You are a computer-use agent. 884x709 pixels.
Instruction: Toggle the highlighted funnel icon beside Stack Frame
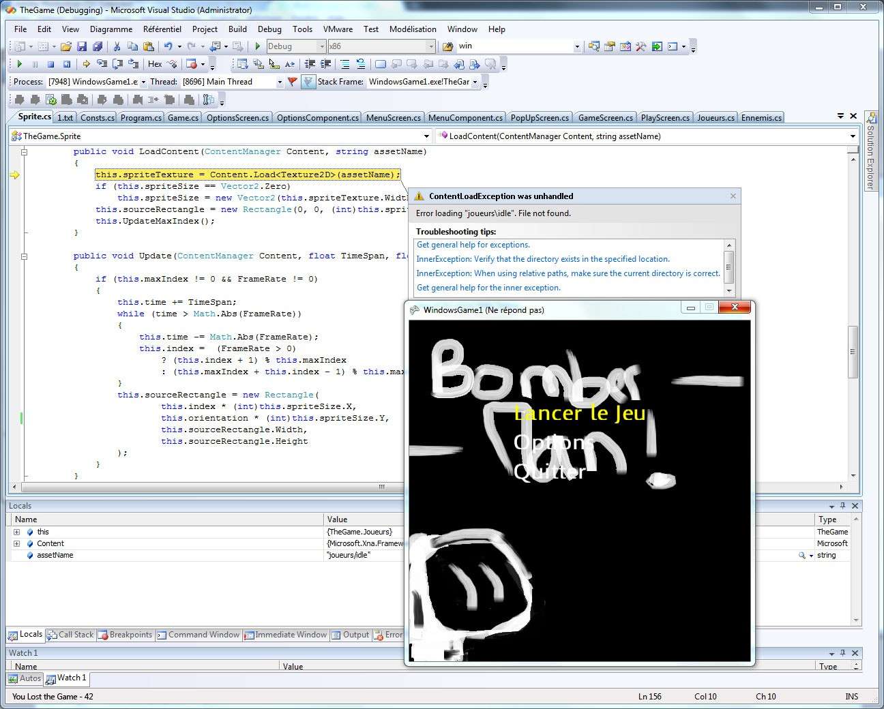(x=308, y=82)
